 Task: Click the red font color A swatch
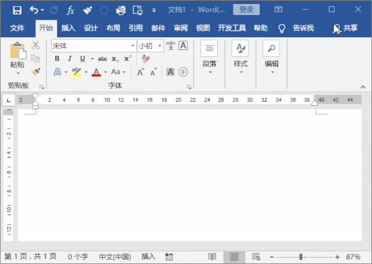96,72
